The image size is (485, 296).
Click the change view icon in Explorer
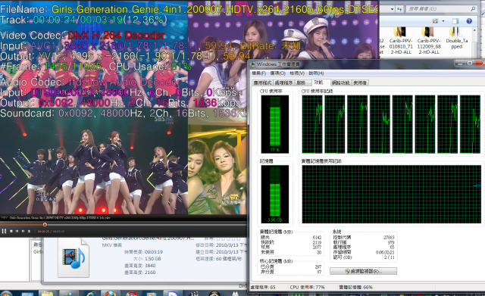coord(435,21)
